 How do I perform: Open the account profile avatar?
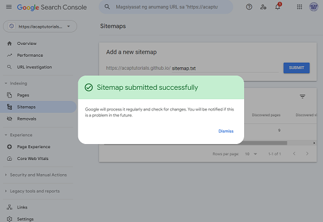point(314,6)
